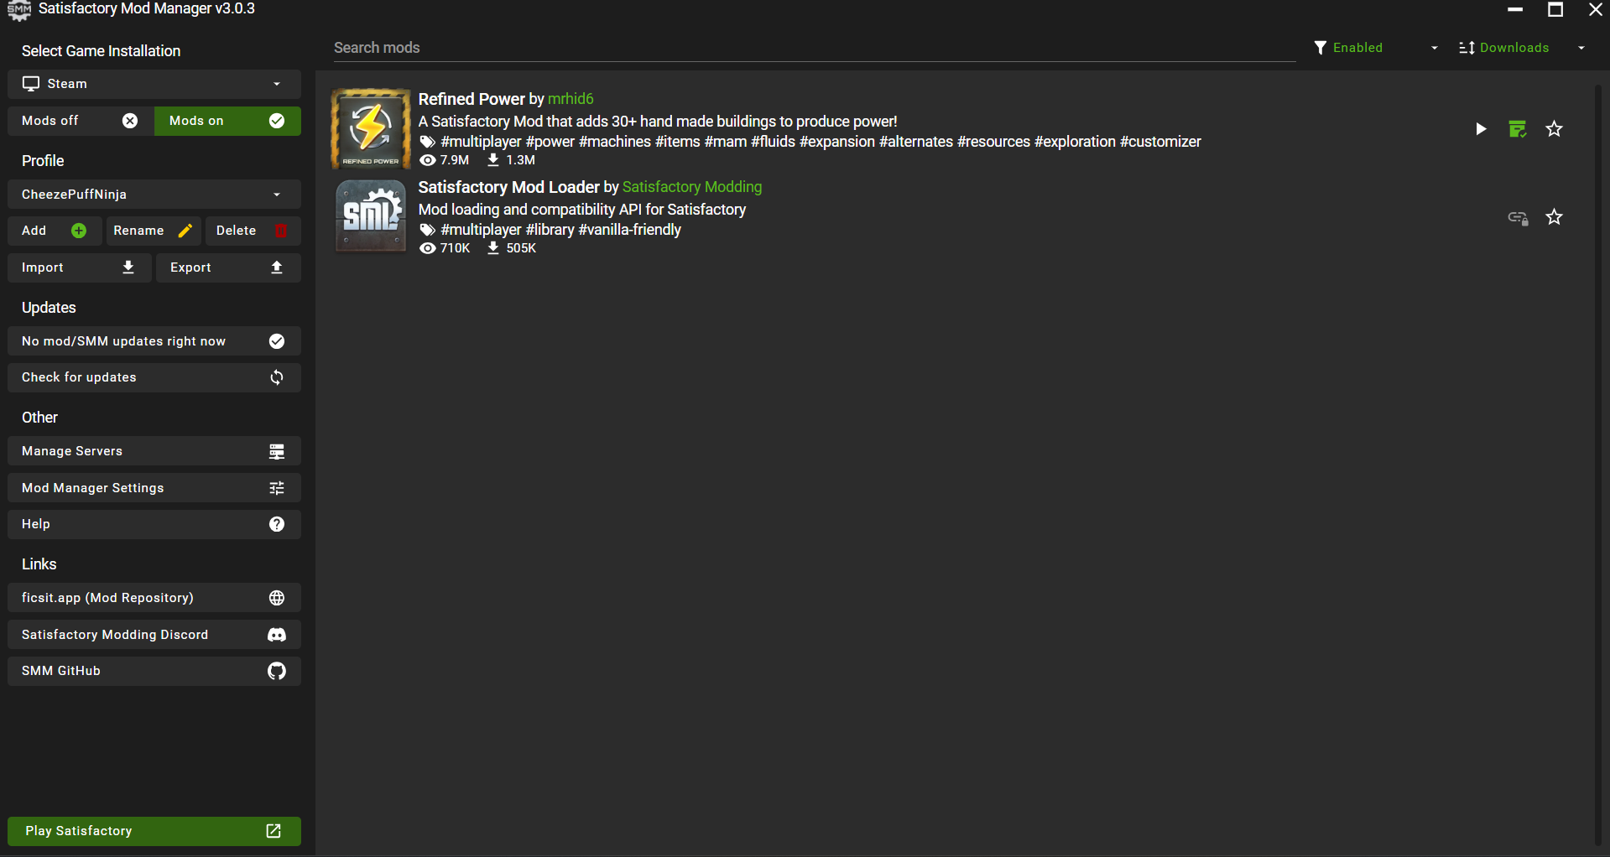Minimize the Mod Manager window
This screenshot has width=1610, height=857.
tap(1515, 9)
